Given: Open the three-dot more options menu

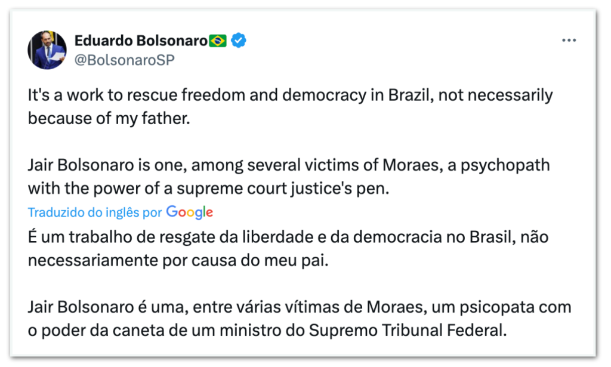Looking at the screenshot, I should [569, 41].
